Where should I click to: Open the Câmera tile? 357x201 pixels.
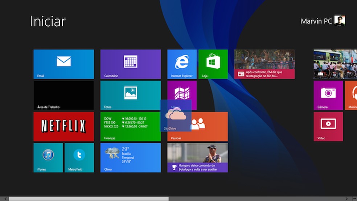[x=328, y=95]
